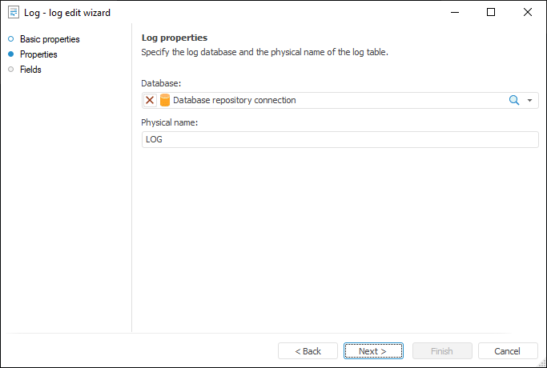
Task: Click the orange database cylinder icon
Action: tap(165, 100)
